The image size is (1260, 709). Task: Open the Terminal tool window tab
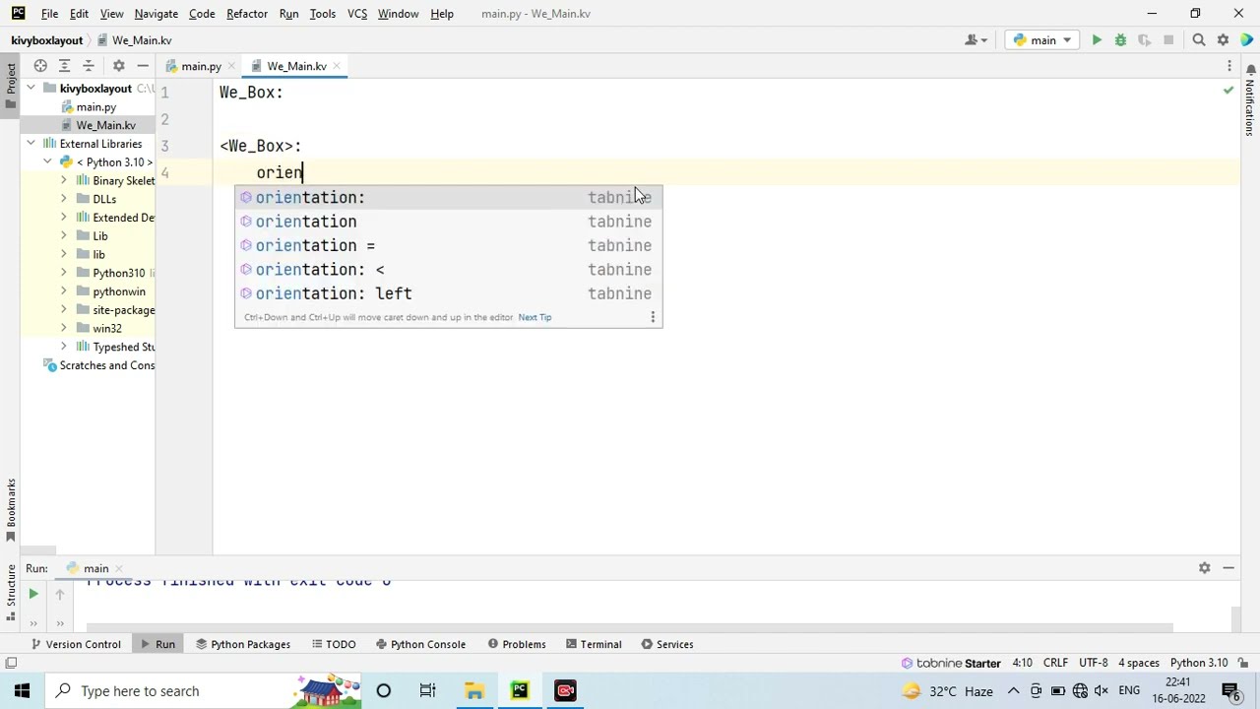click(x=594, y=644)
